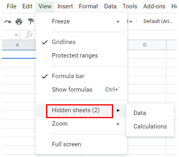Expand the Zoom submenu
The height and width of the screenshot is (157, 179).
81,124
